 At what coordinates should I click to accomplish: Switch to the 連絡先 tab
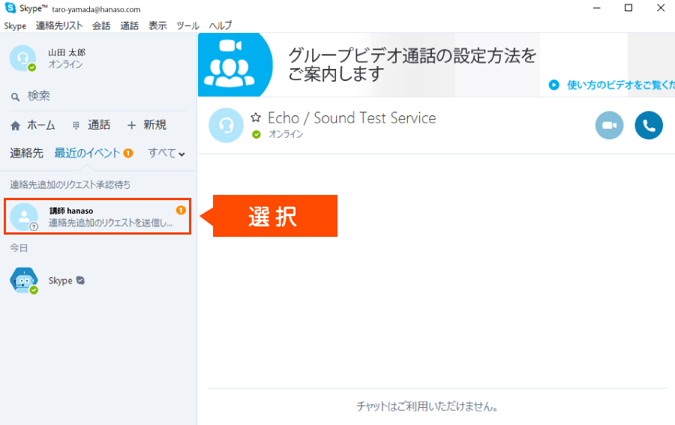27,153
